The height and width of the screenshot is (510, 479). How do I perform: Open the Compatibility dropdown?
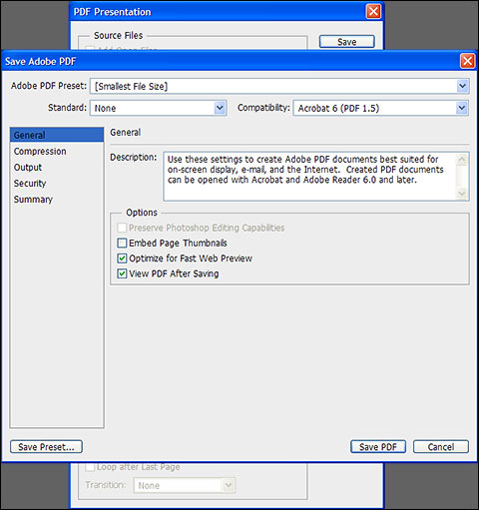381,108
